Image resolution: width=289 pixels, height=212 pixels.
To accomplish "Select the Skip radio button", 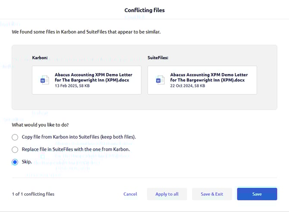I will pos(15,162).
